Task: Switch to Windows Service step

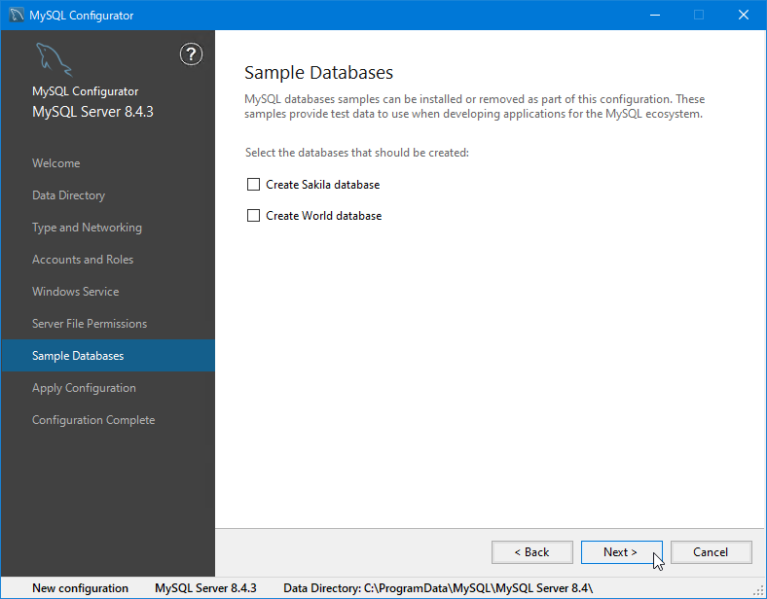Action: (x=75, y=292)
